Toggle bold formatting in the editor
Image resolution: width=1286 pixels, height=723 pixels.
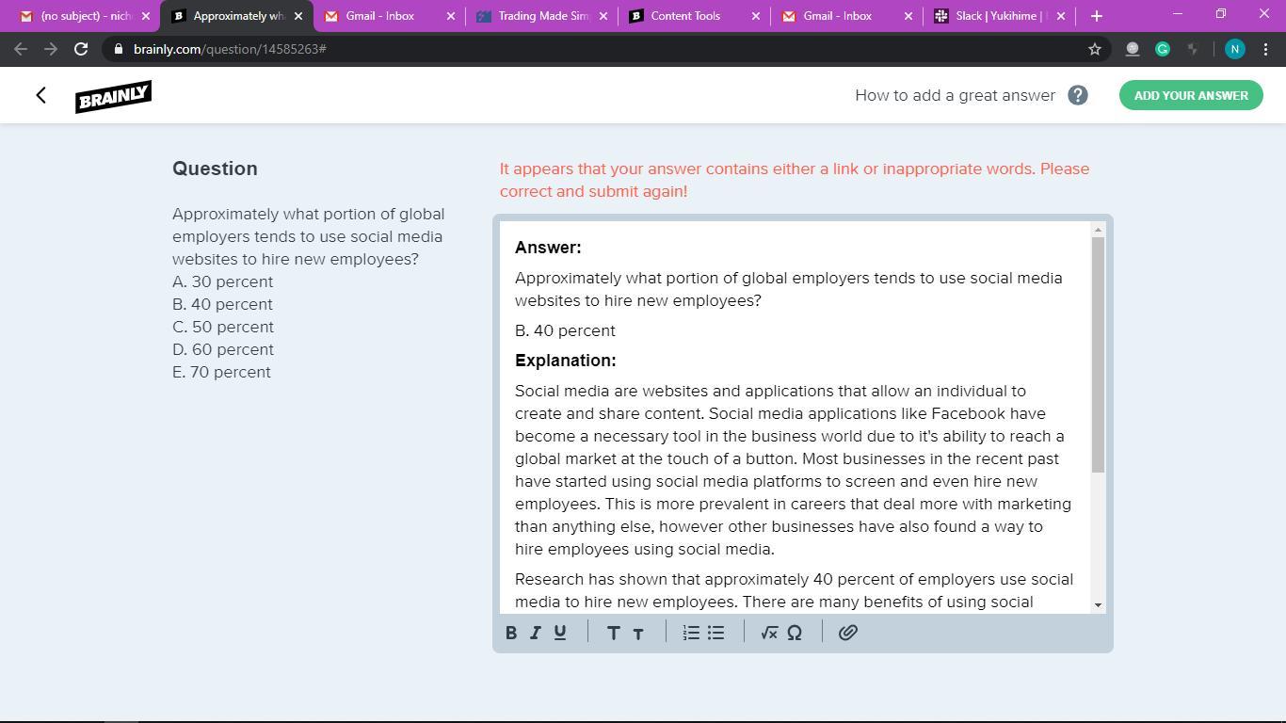pos(511,633)
